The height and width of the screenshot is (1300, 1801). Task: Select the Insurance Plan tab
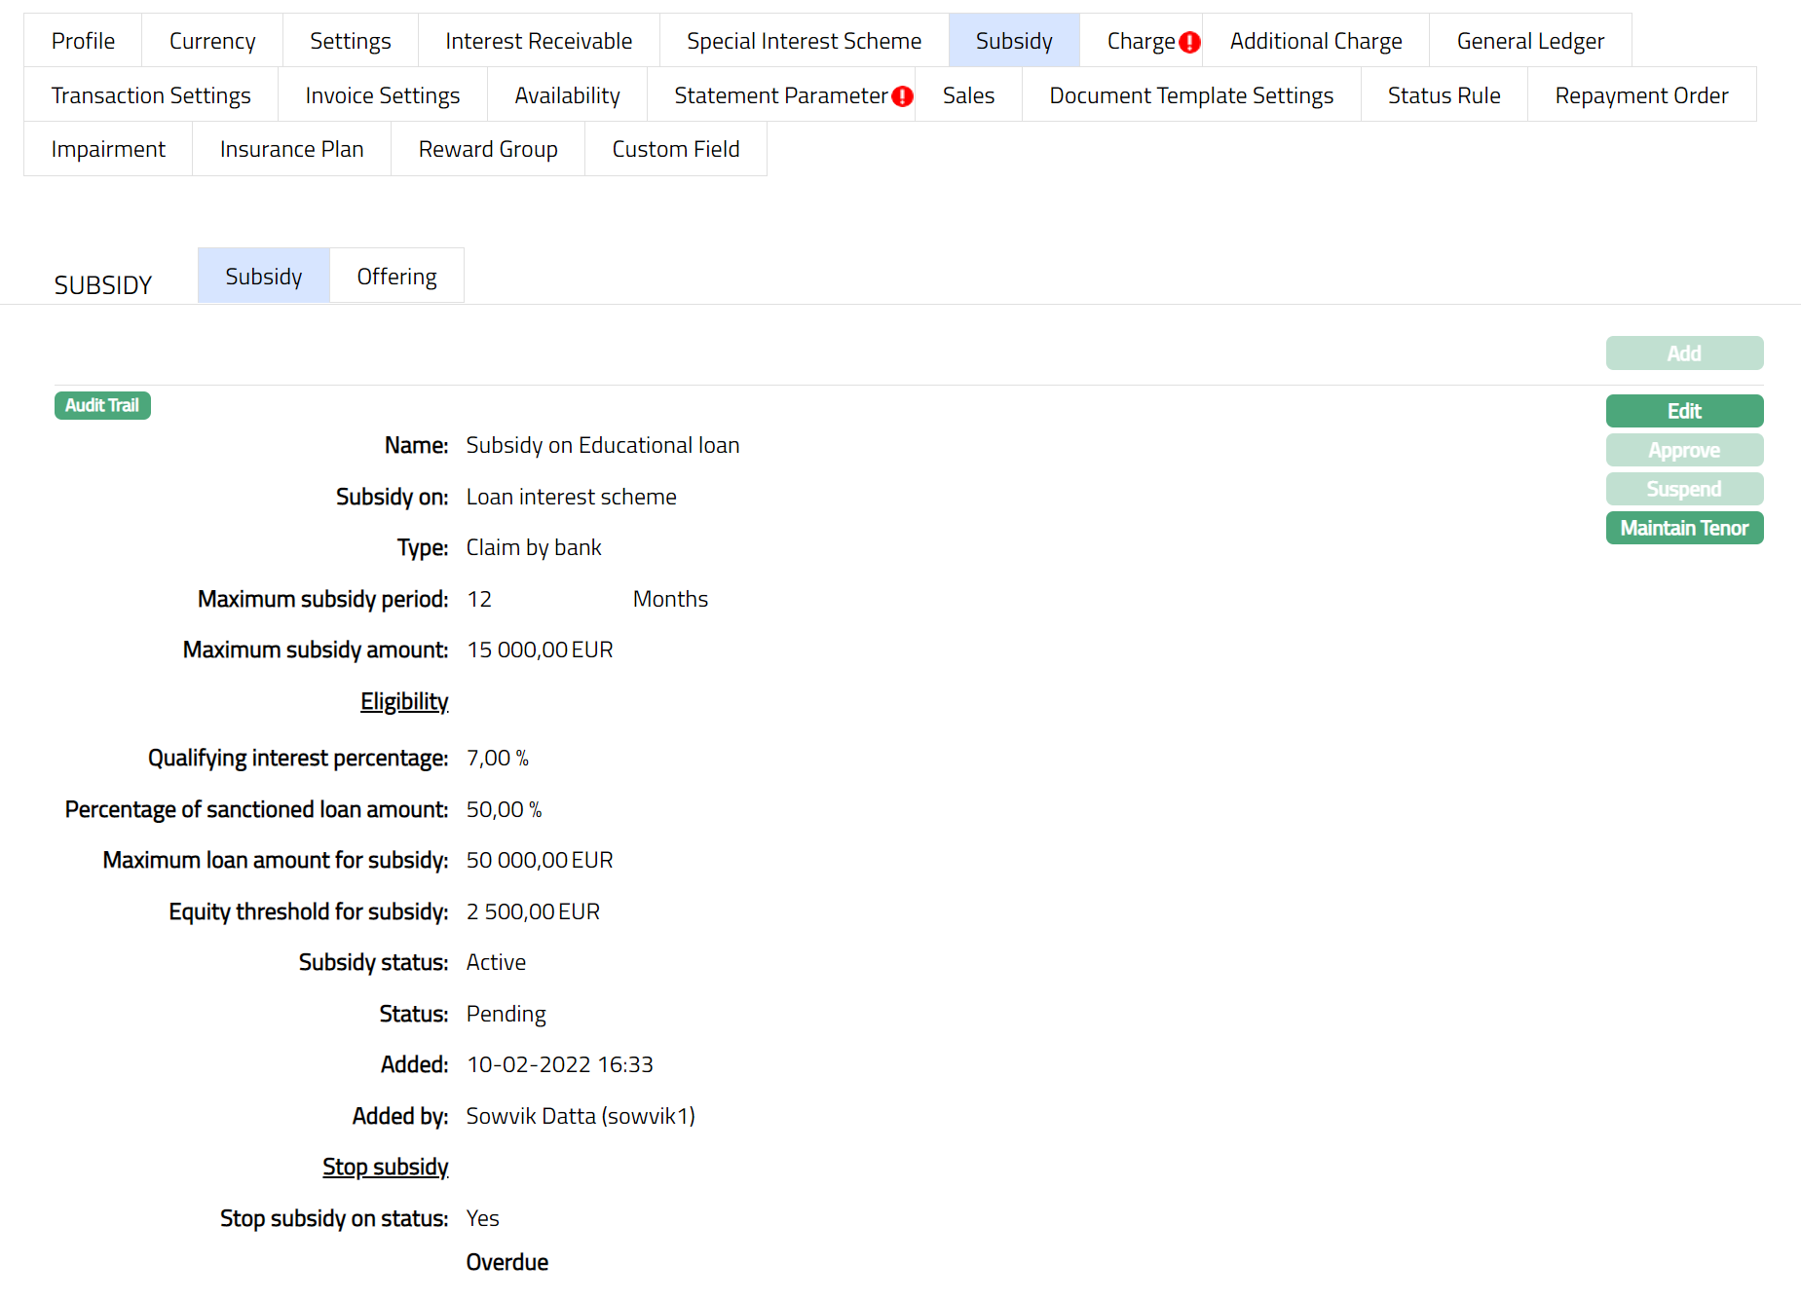pyautogui.click(x=291, y=149)
